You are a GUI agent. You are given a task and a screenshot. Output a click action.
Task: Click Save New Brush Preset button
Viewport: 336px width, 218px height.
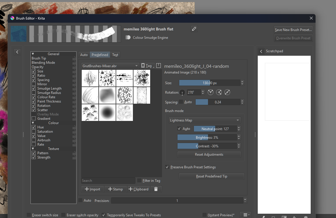293,30
